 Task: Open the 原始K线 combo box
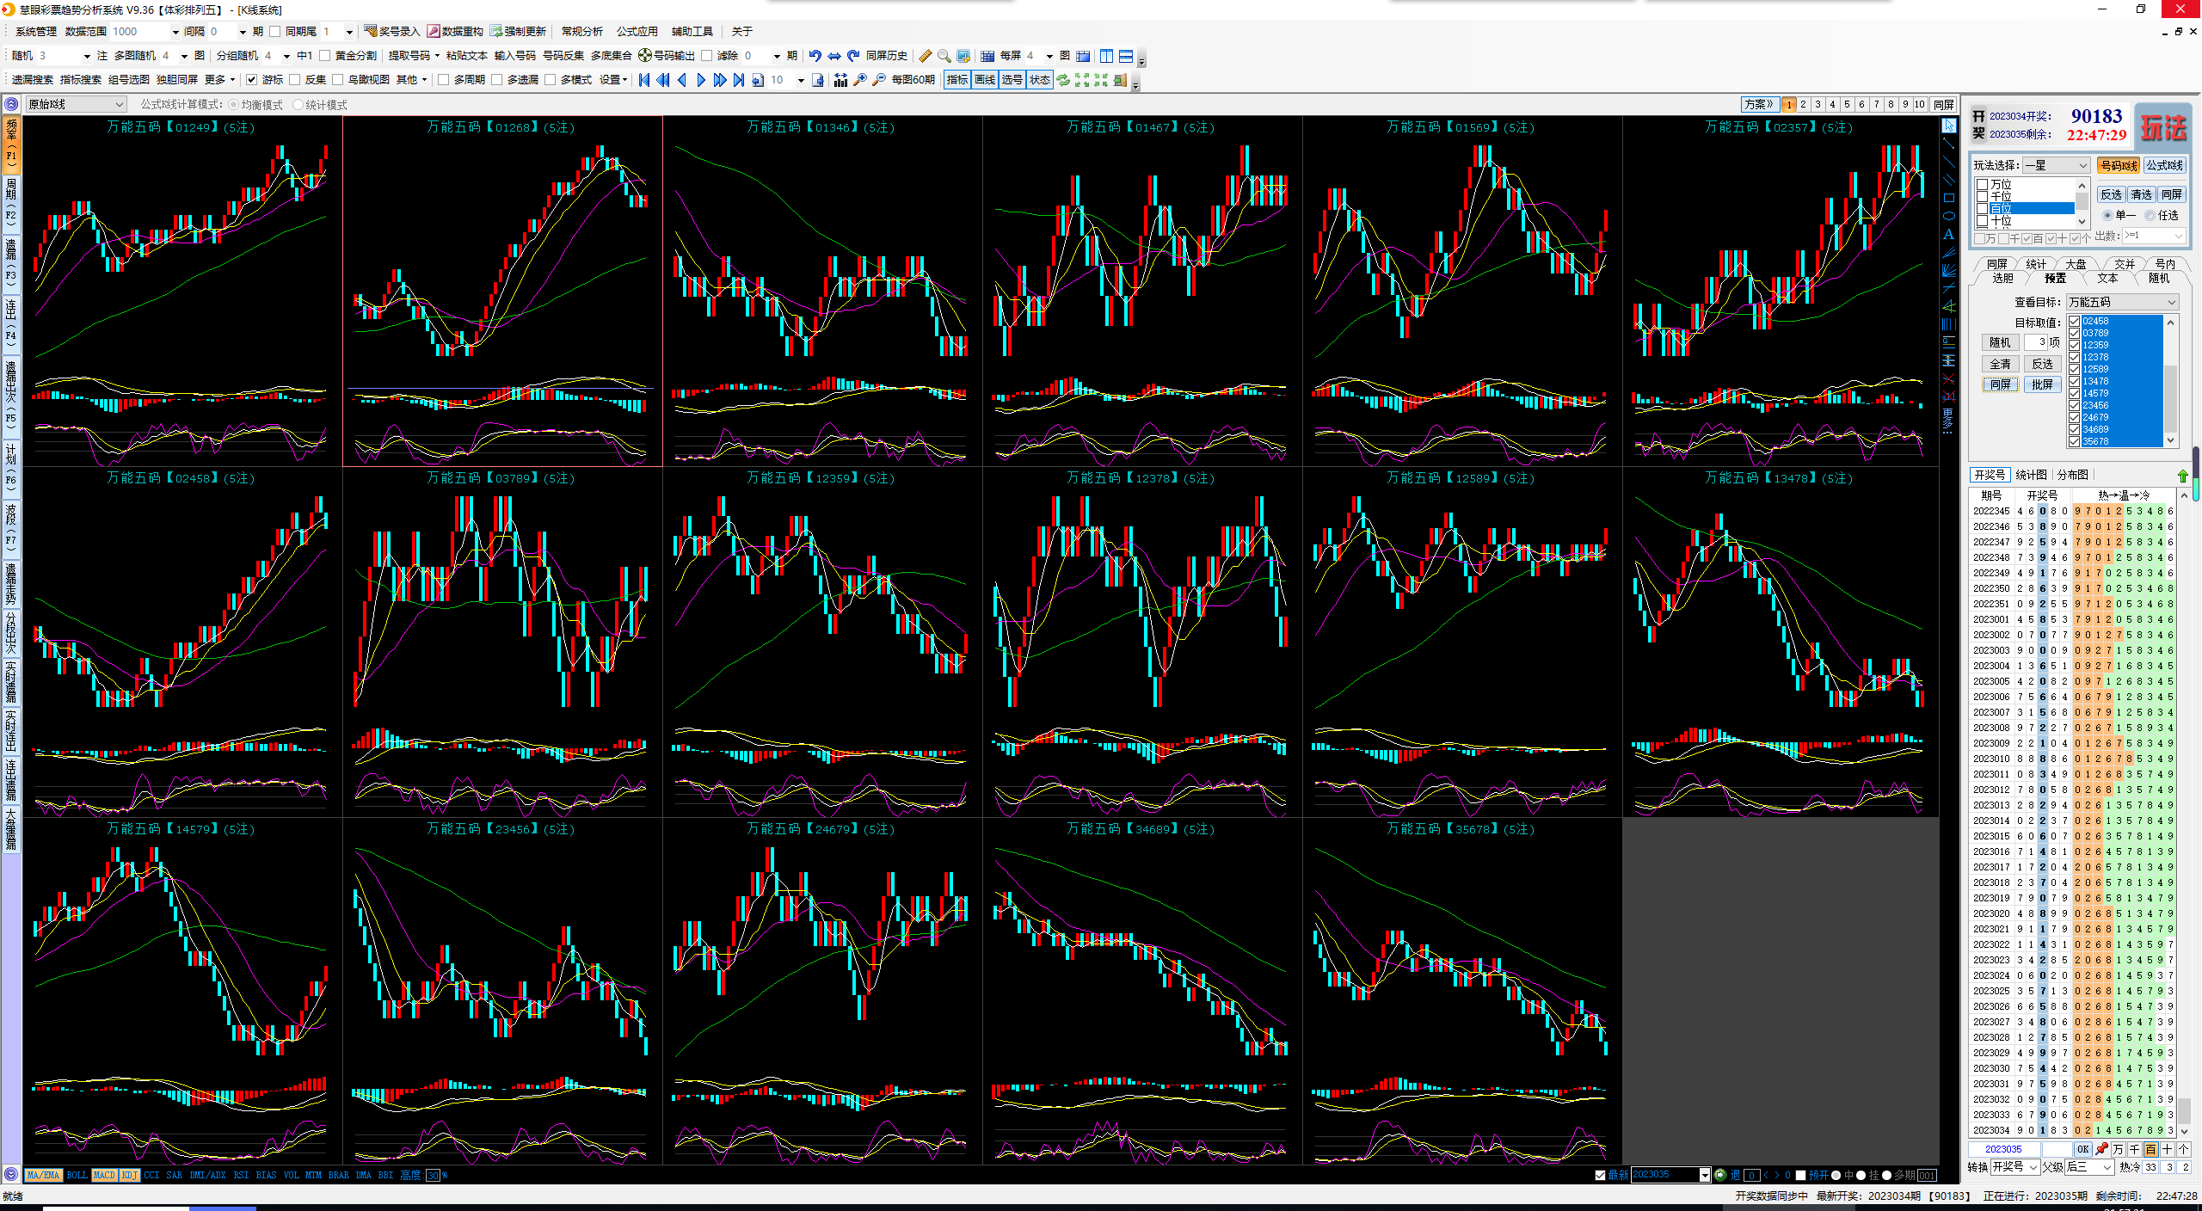click(77, 104)
